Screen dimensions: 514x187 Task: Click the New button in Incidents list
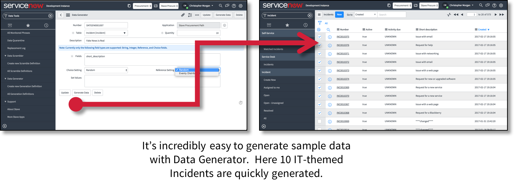339,15
